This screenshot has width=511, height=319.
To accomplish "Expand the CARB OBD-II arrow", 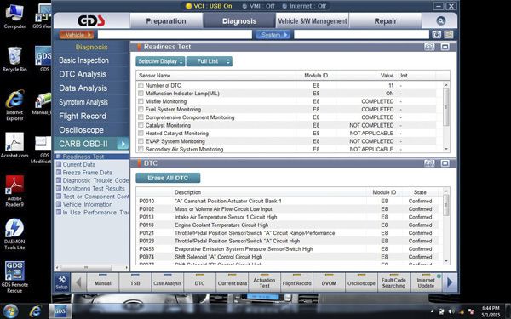I will coord(123,144).
